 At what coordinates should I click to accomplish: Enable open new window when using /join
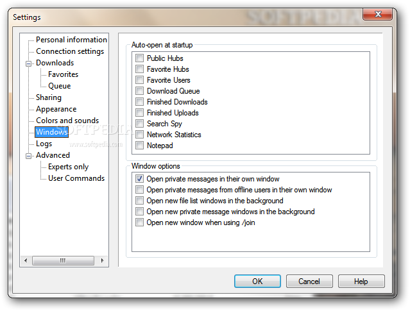(x=139, y=222)
